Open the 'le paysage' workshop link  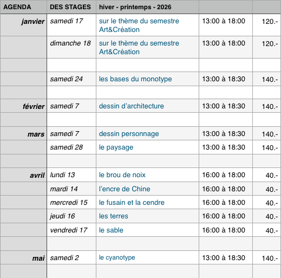click(x=116, y=147)
